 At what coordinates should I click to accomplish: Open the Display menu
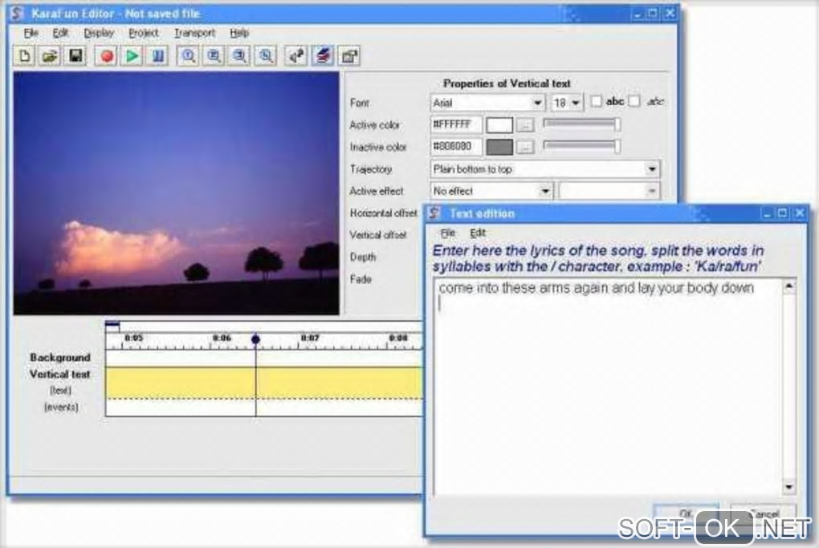(x=99, y=33)
